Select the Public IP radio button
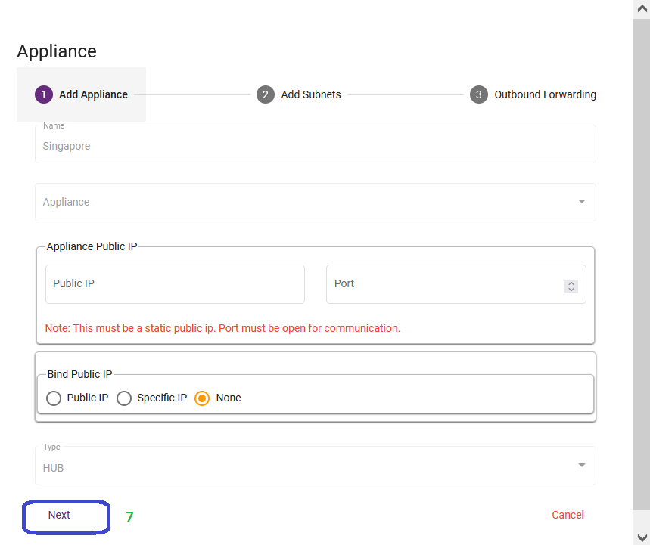 click(x=54, y=398)
